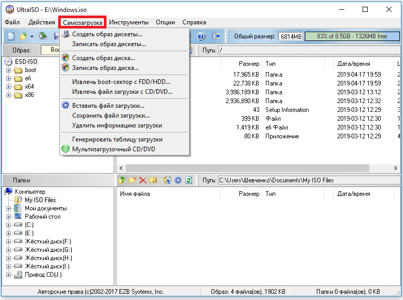Choose Генерировать таблицу загрузки menu entry
The image size is (403, 300).
125,139
